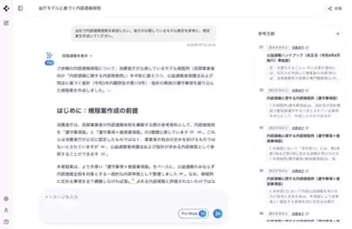
Task: Open 消費者庁 link of reference 33
Action: 300,90
